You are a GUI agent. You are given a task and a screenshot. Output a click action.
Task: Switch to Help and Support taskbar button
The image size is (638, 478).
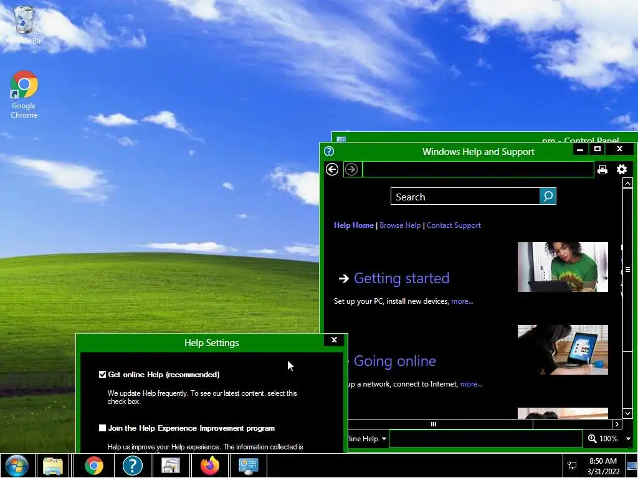point(133,466)
